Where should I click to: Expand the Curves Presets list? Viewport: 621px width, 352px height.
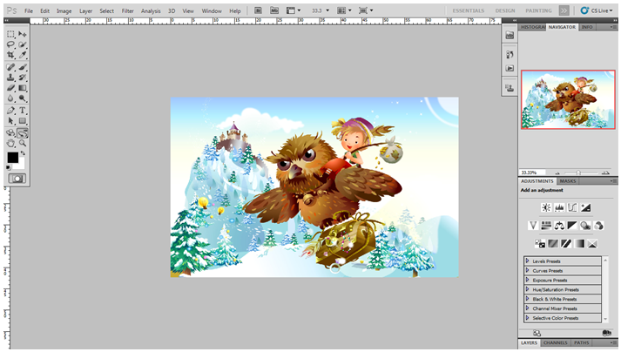coord(528,271)
